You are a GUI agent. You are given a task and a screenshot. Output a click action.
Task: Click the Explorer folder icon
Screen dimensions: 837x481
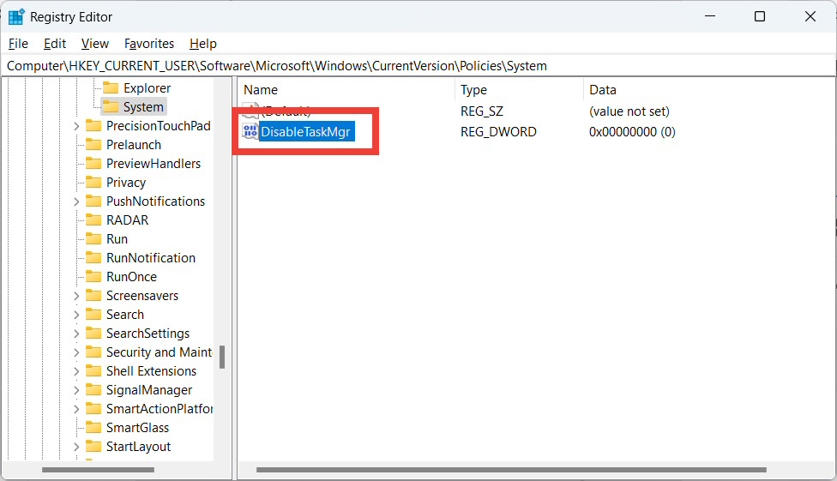click(x=111, y=87)
